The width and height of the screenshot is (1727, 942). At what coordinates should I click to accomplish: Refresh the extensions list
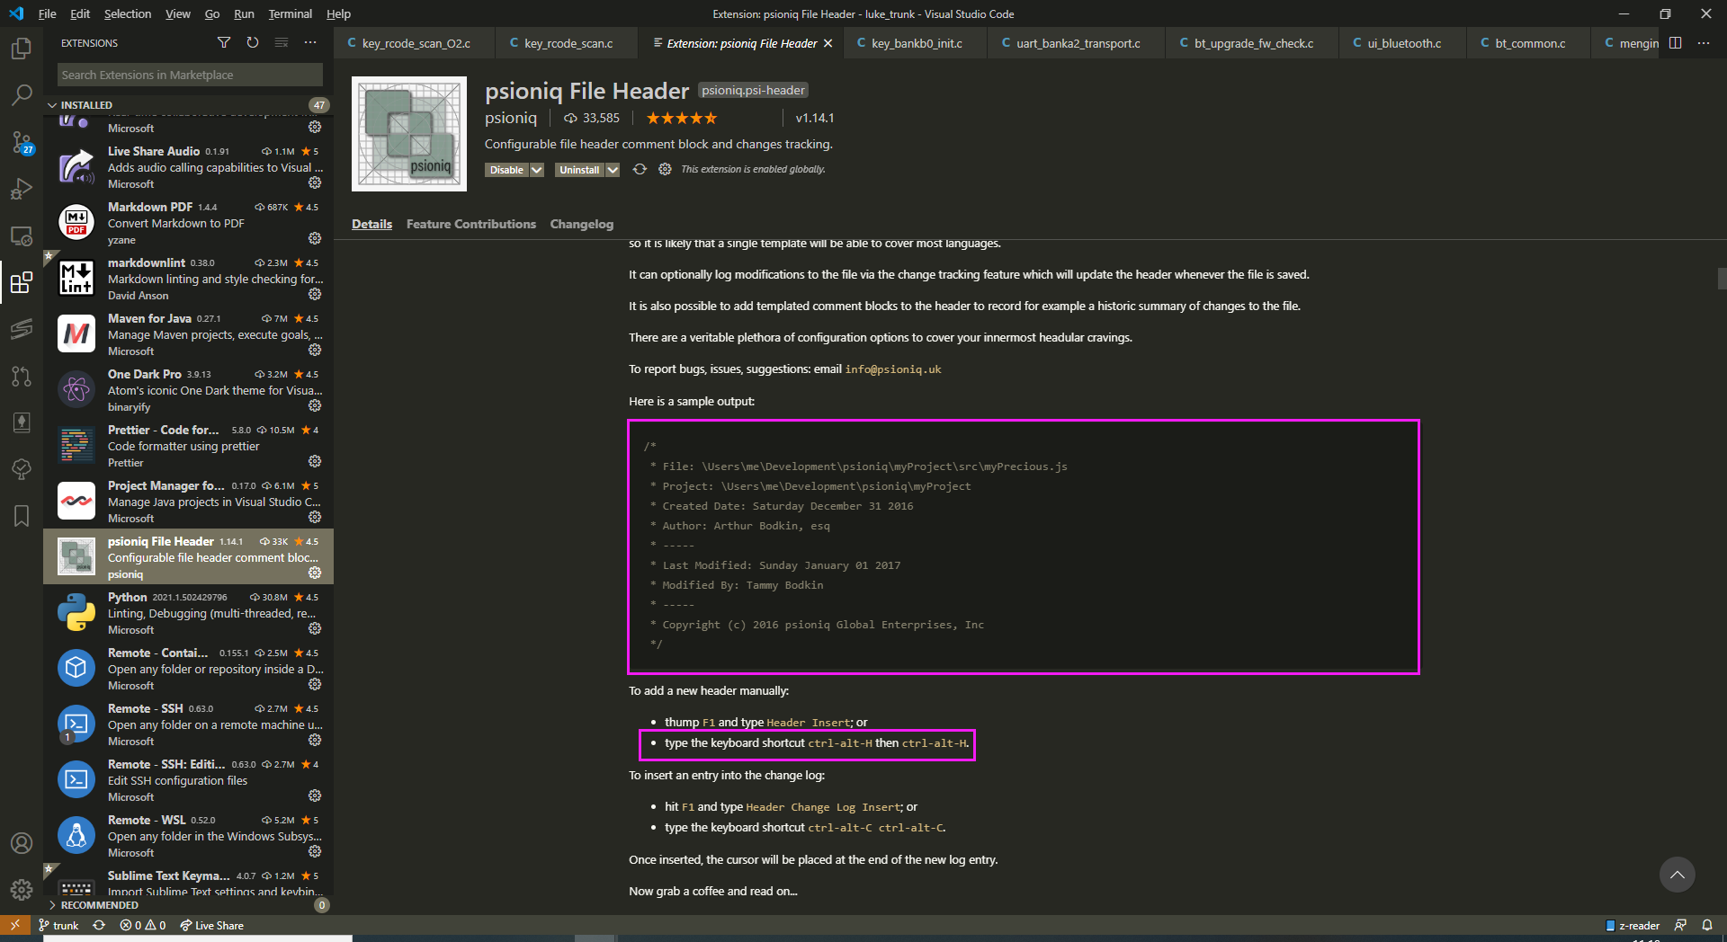[x=253, y=42]
